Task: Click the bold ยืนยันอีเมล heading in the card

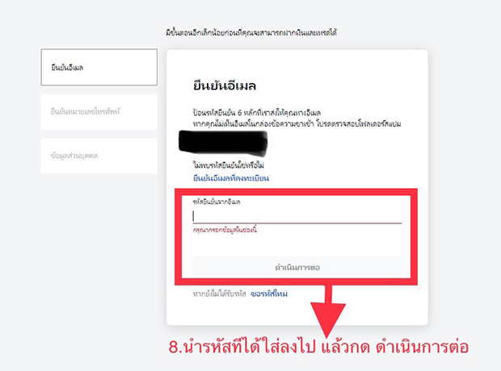Action: pyautogui.click(x=225, y=85)
